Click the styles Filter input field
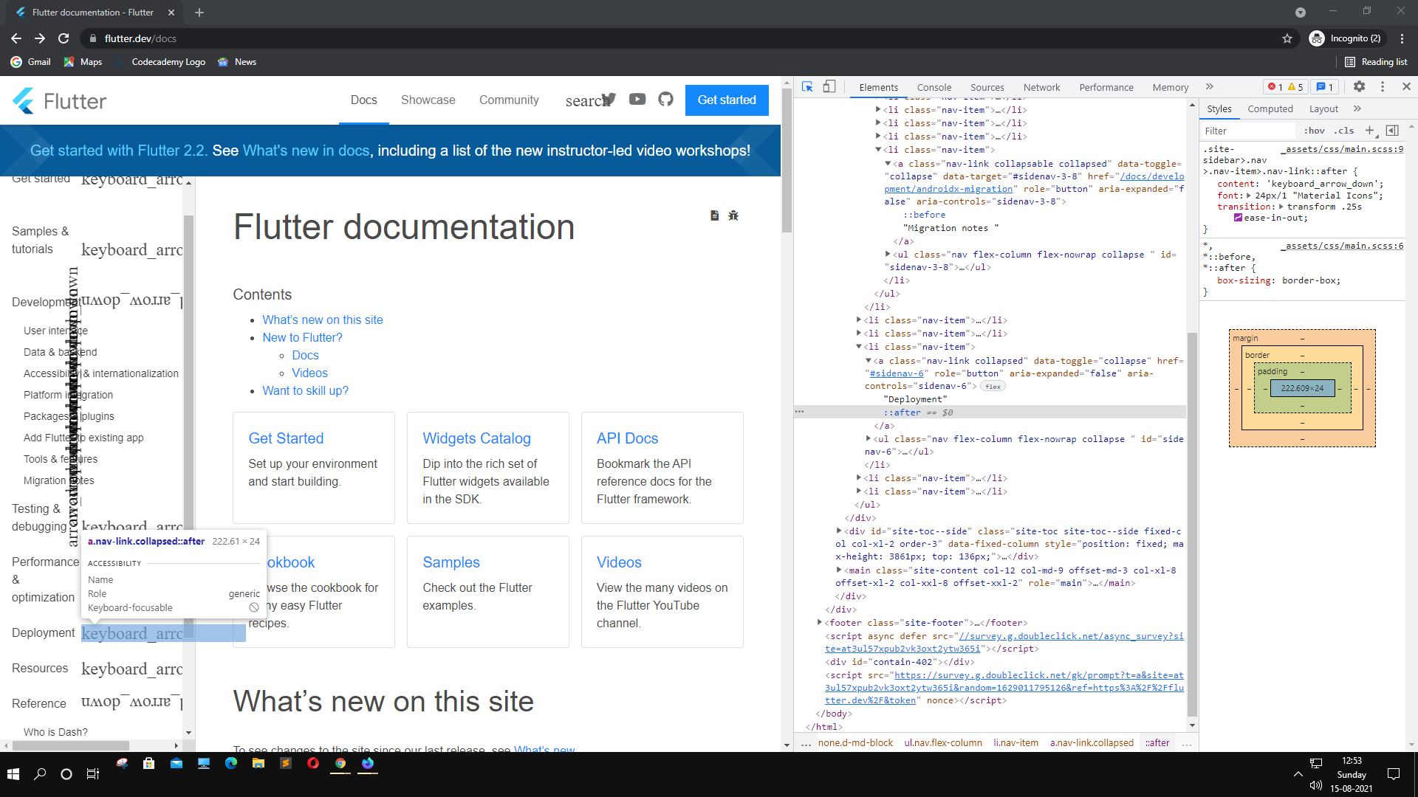1418x797 pixels. coord(1248,131)
